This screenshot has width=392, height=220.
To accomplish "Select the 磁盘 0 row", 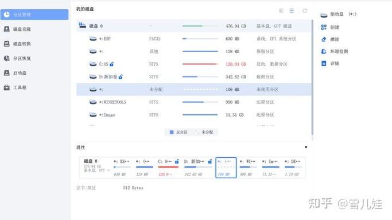I will (194, 26).
